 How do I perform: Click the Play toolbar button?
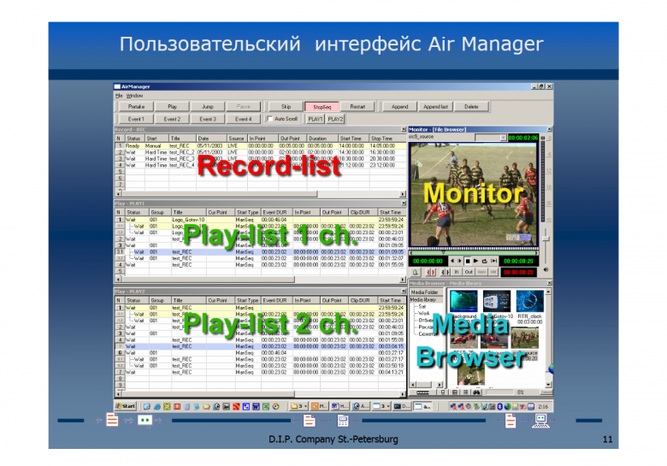(172, 107)
